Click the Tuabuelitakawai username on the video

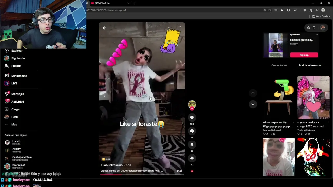pos(112,165)
